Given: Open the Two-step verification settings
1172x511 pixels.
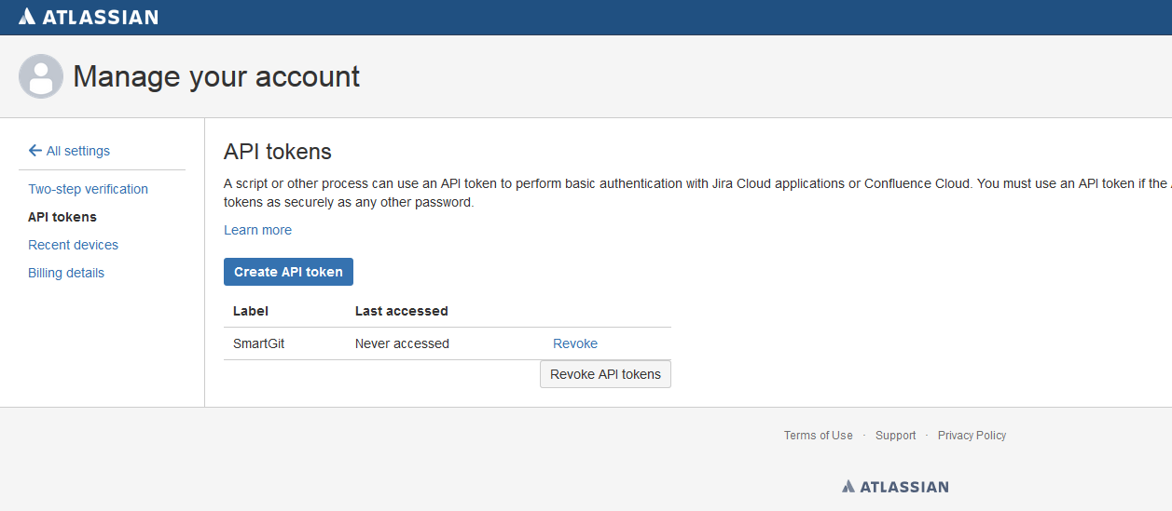Looking at the screenshot, I should pyautogui.click(x=88, y=189).
